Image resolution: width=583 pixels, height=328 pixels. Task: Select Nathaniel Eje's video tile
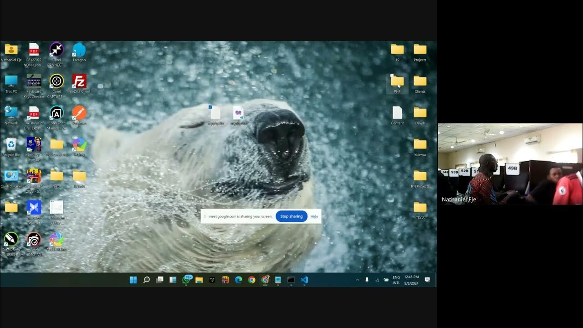(510, 164)
